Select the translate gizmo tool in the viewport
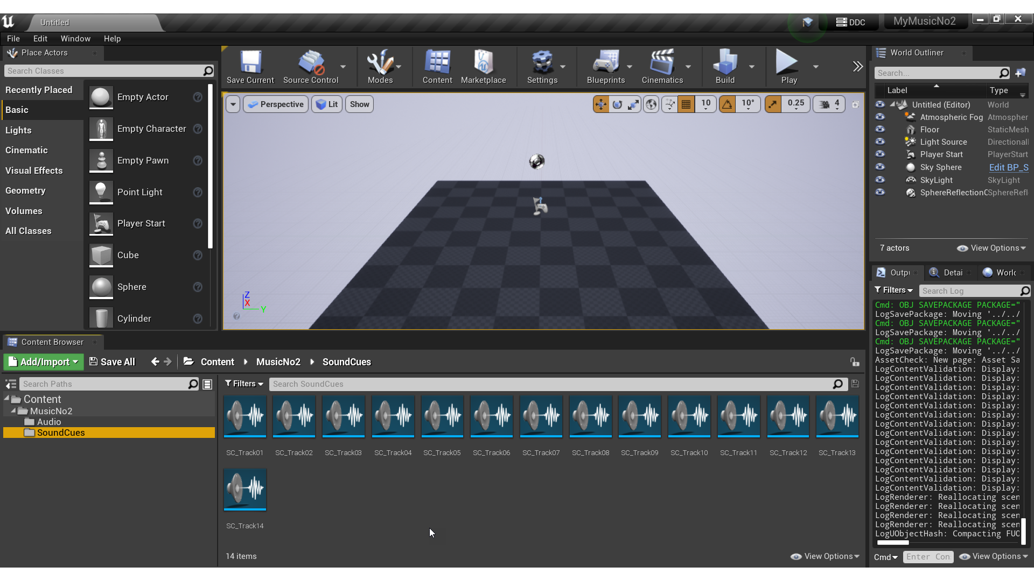Image resolution: width=1034 pixels, height=581 pixels. click(600, 104)
